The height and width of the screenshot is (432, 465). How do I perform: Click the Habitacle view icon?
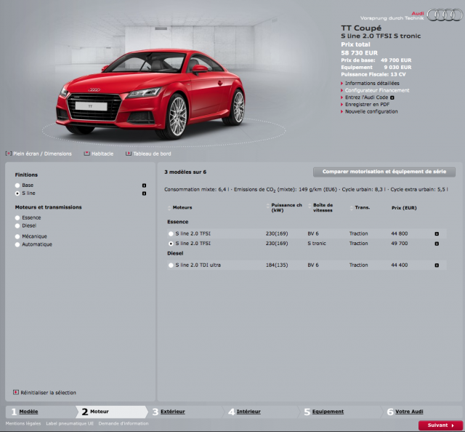(86, 153)
